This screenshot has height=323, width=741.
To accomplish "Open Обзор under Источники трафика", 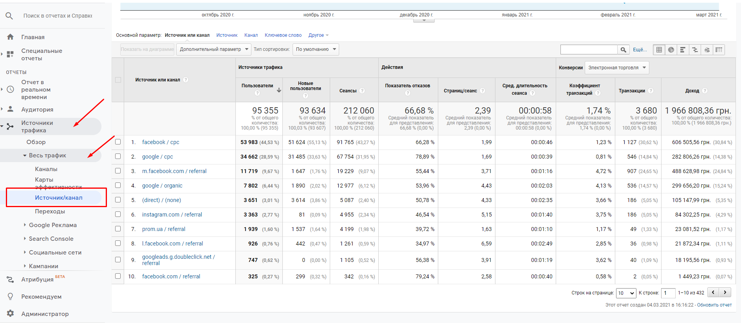I will tap(36, 142).
